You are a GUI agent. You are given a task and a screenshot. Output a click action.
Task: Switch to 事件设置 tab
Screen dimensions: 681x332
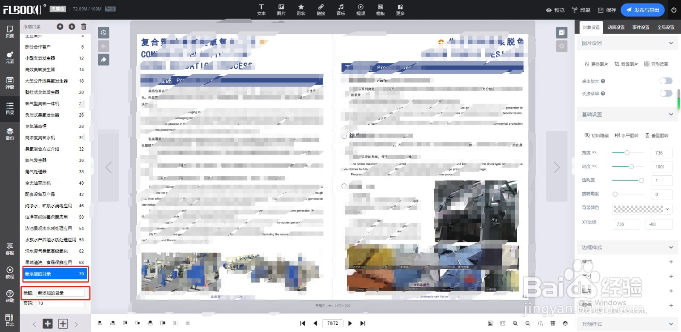coord(641,27)
